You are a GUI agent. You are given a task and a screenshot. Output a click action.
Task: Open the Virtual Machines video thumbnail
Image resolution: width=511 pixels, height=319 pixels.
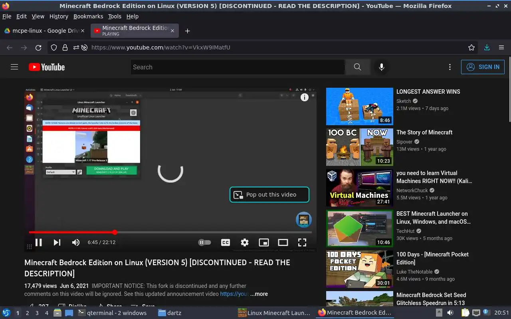point(360,188)
